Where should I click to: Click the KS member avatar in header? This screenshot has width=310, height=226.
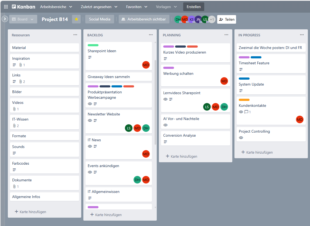click(x=192, y=19)
